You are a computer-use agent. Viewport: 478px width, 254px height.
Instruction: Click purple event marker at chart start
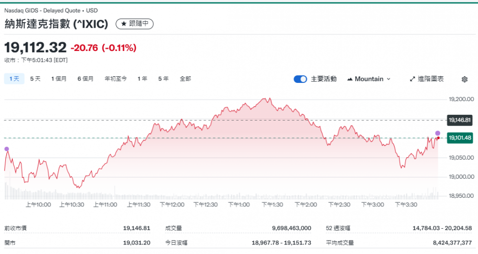6,149
